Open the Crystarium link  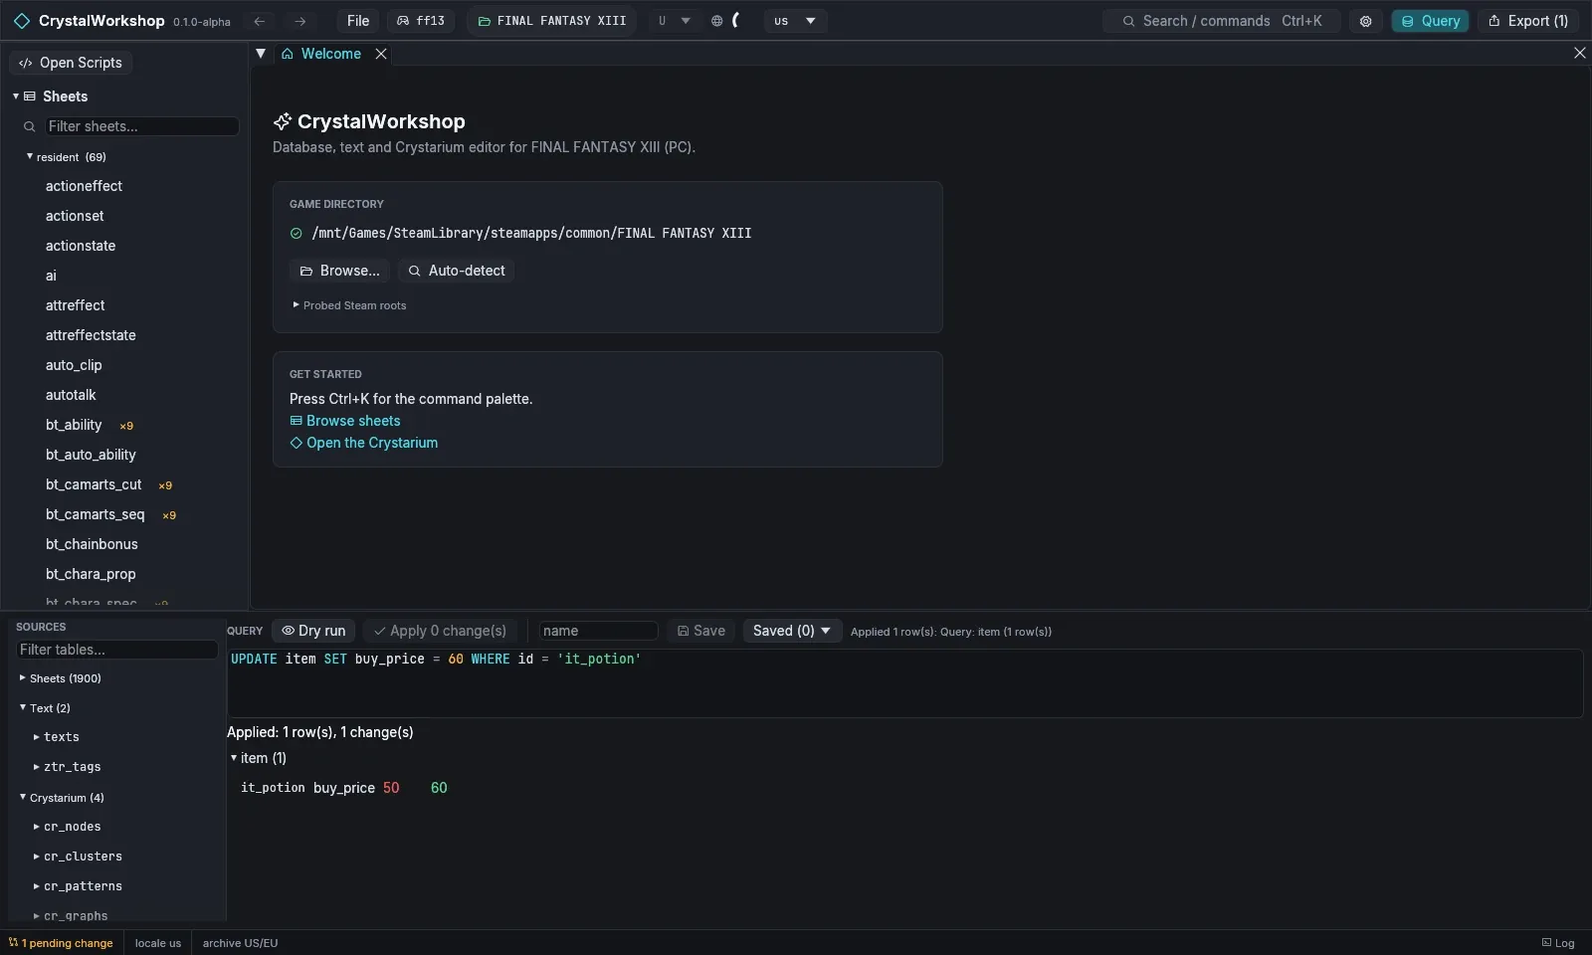click(364, 443)
